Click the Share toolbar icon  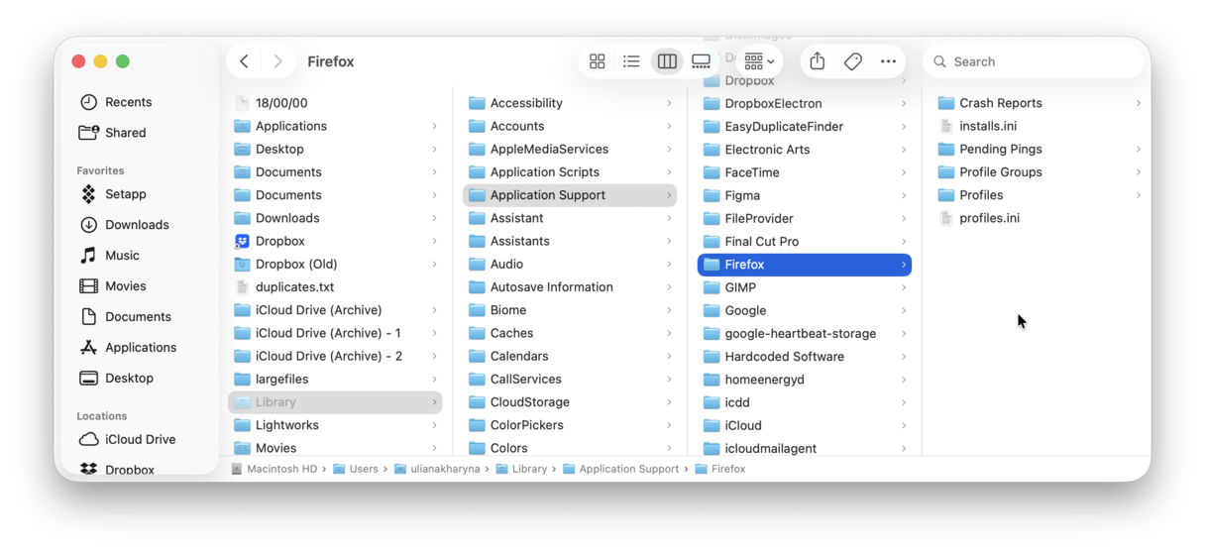(818, 61)
